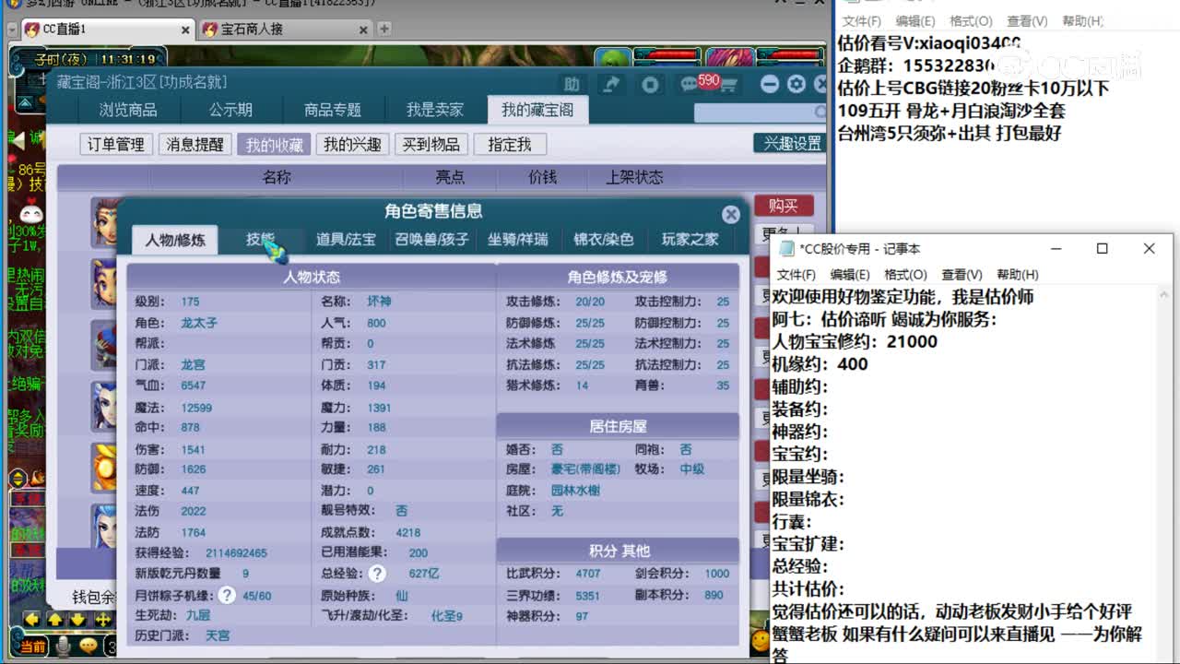Click the question mark next to 月饼粽子机缘

point(226,595)
